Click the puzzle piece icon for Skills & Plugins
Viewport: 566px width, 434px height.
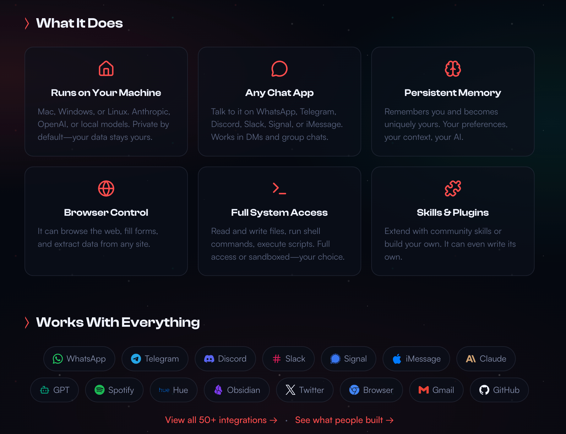[x=453, y=188]
